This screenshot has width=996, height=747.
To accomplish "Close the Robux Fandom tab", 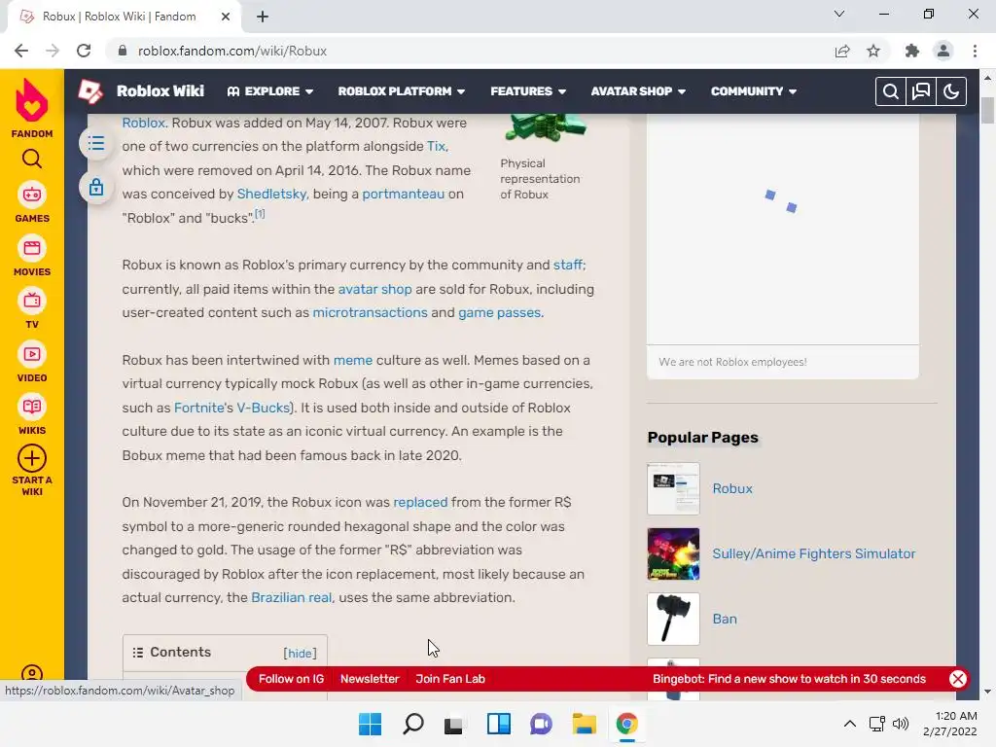I will tap(226, 17).
